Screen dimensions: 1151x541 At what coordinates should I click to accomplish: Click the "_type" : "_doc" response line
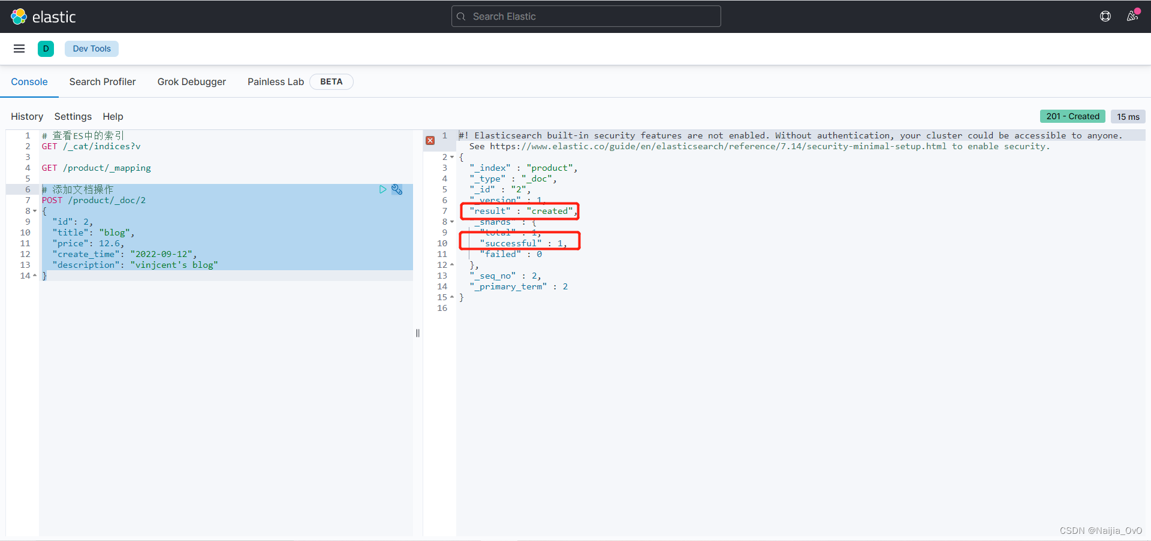pyautogui.click(x=513, y=179)
